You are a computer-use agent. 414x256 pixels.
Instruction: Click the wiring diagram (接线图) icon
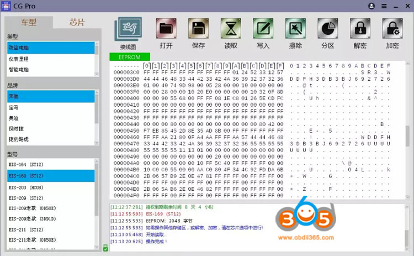[128, 28]
